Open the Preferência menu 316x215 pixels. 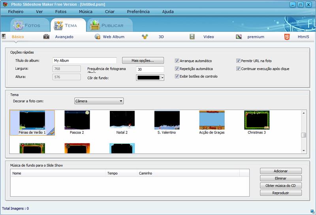(138, 11)
